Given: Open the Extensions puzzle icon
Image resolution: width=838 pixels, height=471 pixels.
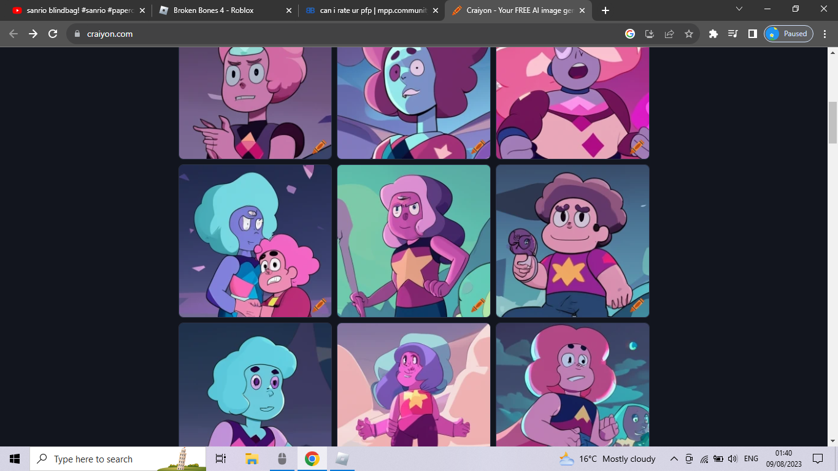Looking at the screenshot, I should point(713,34).
